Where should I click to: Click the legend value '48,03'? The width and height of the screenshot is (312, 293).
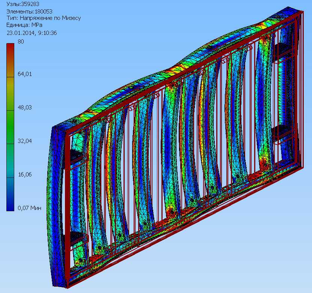(x=25, y=108)
